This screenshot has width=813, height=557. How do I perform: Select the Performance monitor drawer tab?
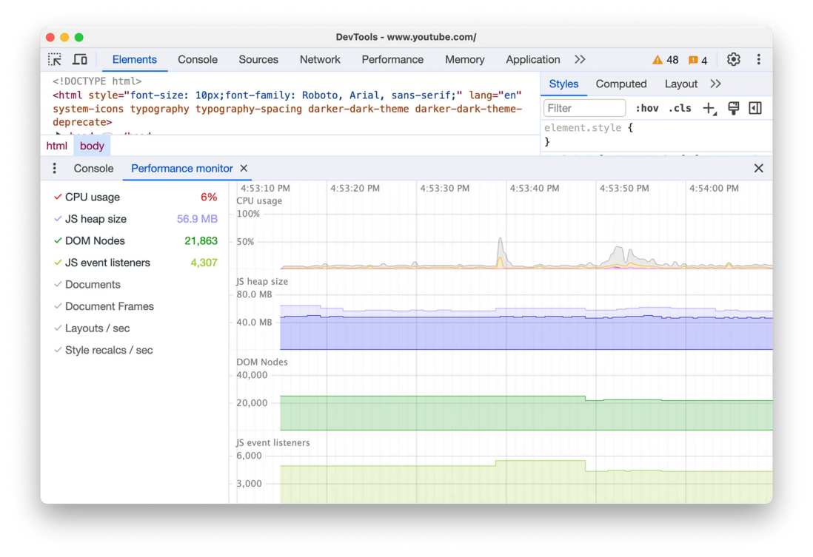pyautogui.click(x=181, y=169)
